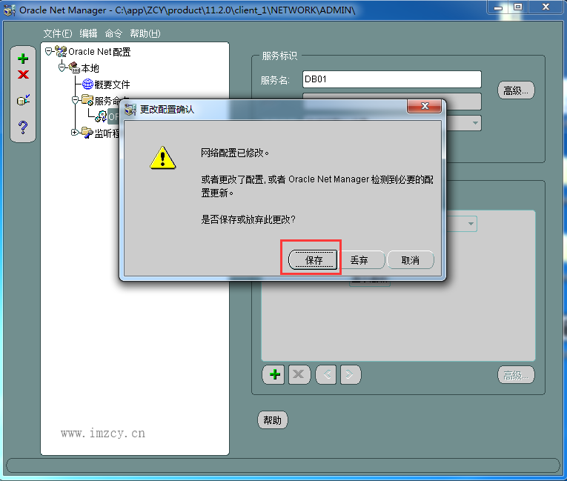Screen dimensions: 567x481
Task: Open the dropdown arrow below the service name field
Action: click(x=475, y=123)
